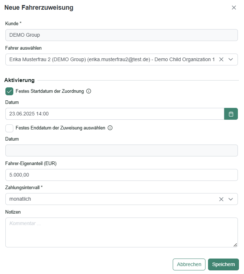Close the Neue Fahrerzuweisung dialog
The height and width of the screenshot is (274, 244).
pyautogui.click(x=234, y=8)
